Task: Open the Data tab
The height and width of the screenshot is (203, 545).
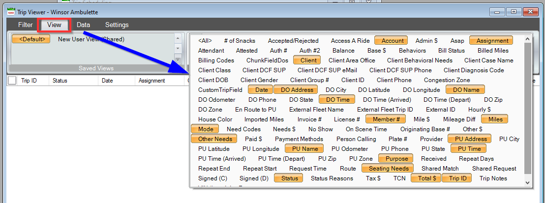Action: tap(84, 25)
